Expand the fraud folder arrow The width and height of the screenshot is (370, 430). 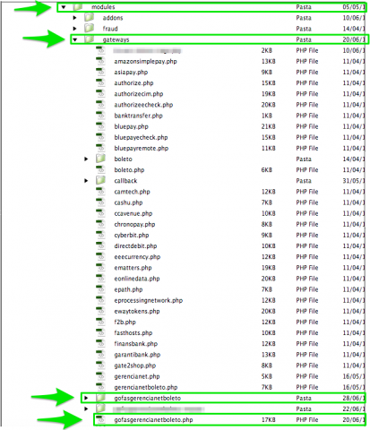click(74, 29)
